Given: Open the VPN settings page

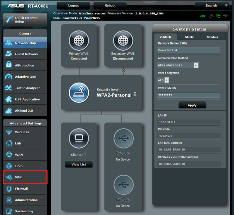Looking at the screenshot, I should (25, 177).
